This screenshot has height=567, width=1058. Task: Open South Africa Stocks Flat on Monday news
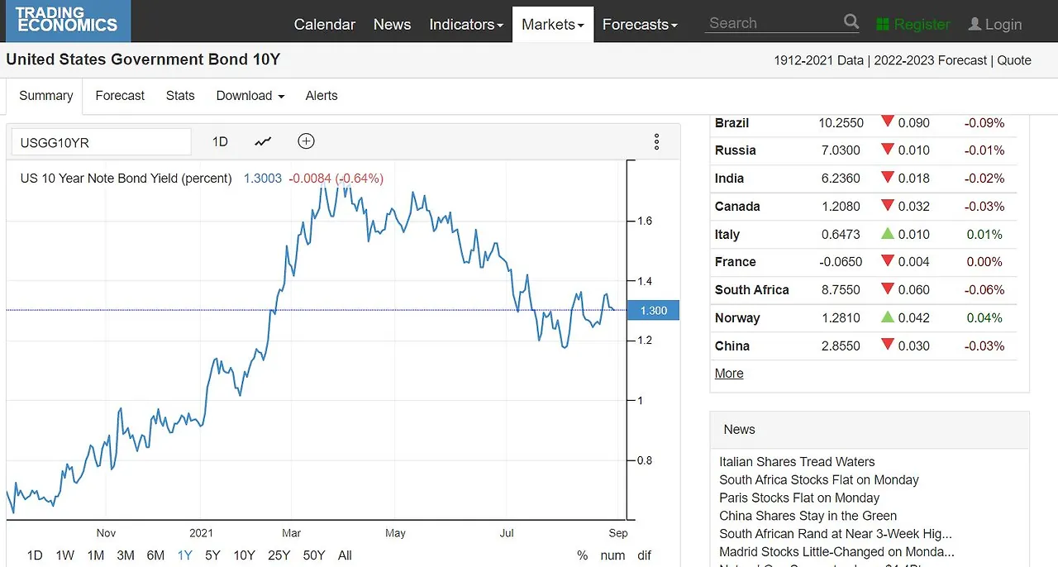point(819,480)
